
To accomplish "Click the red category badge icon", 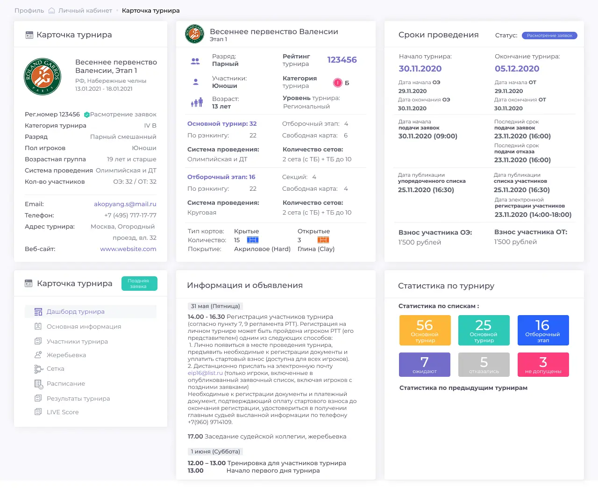I will click(x=338, y=83).
